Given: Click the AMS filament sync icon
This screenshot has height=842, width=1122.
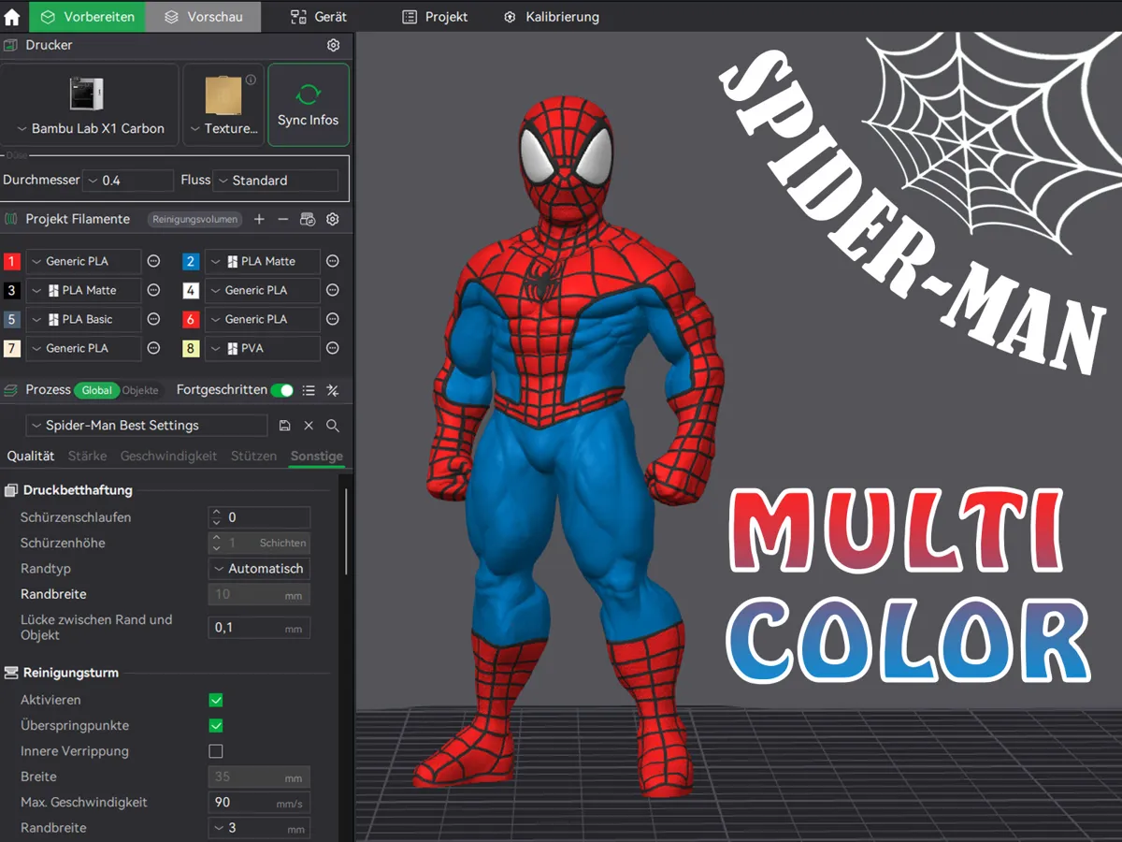Looking at the screenshot, I should 307,219.
